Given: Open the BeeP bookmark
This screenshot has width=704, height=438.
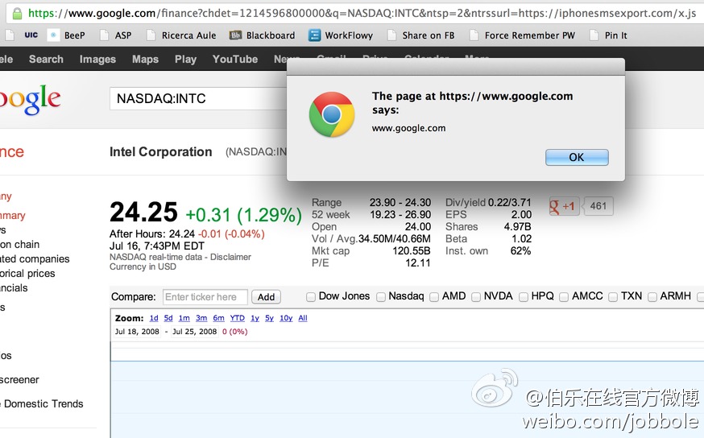Looking at the screenshot, I should (x=66, y=35).
